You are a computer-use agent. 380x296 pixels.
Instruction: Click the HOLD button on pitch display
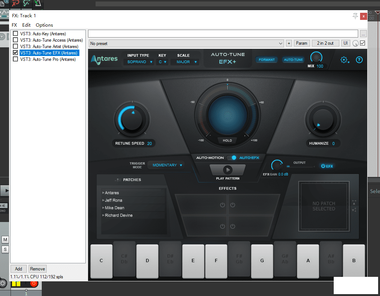coord(227,140)
